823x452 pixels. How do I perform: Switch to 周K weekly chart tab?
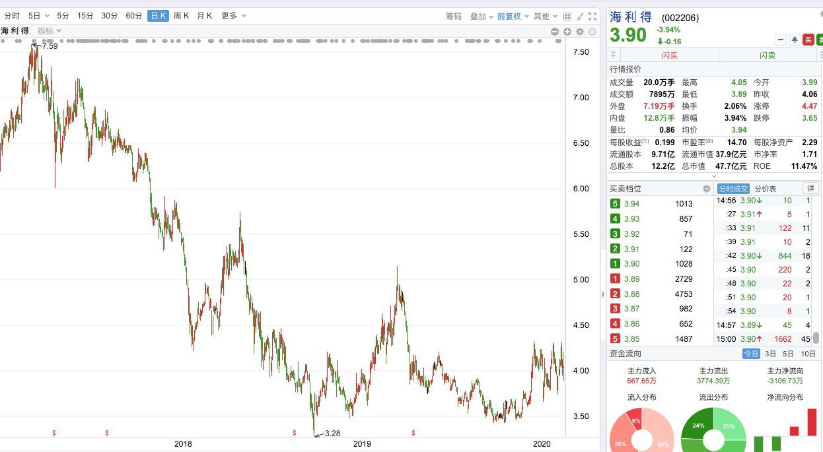(181, 16)
